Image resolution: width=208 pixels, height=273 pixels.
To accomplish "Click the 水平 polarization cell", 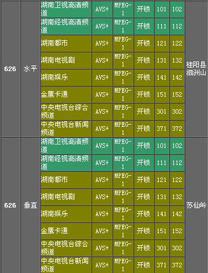I will point(30,69).
